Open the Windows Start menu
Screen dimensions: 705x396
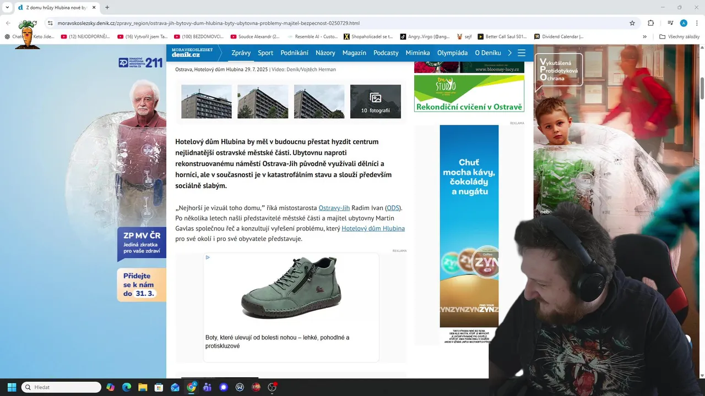pyautogui.click(x=12, y=387)
